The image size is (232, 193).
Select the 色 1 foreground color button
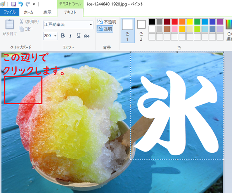(128, 30)
